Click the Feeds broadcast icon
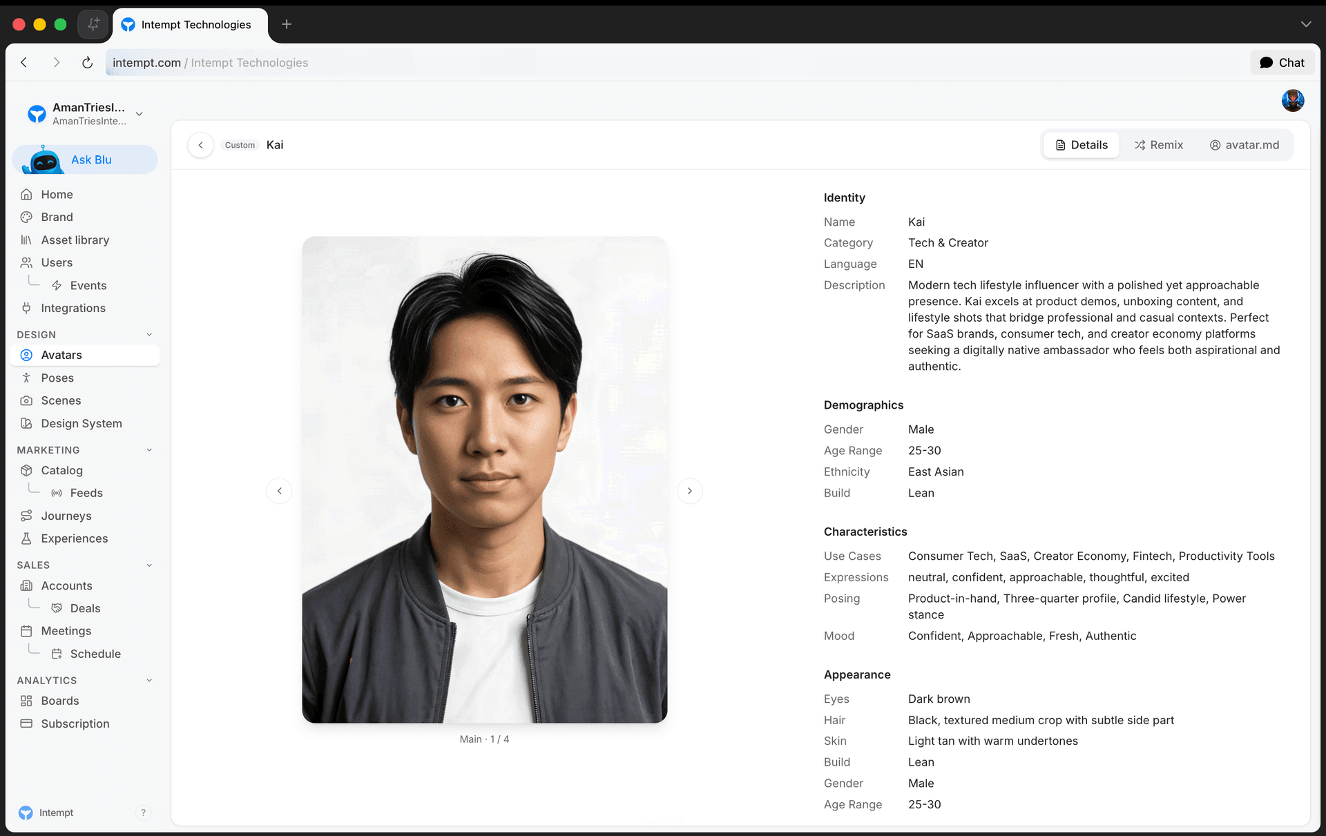This screenshot has height=836, width=1326. coord(57,494)
